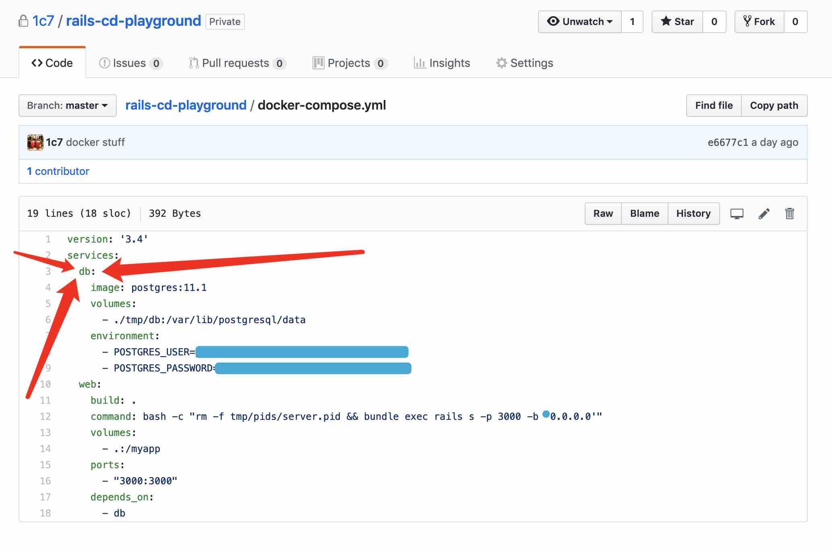Click the star icon to star the repo
Viewport: 832px width, 552px height.
pyautogui.click(x=667, y=21)
